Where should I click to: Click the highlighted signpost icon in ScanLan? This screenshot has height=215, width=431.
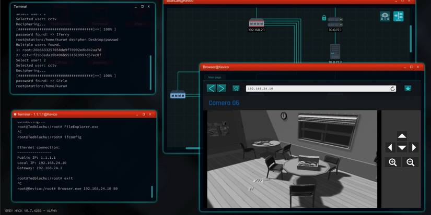(x=398, y=17)
